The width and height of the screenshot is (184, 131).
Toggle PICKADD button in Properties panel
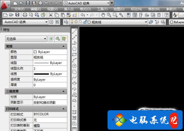(51, 39)
